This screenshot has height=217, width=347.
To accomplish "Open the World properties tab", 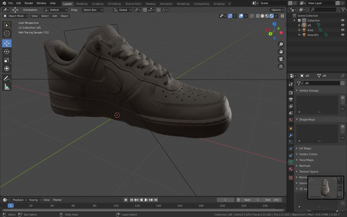I will [x=291, y=120].
